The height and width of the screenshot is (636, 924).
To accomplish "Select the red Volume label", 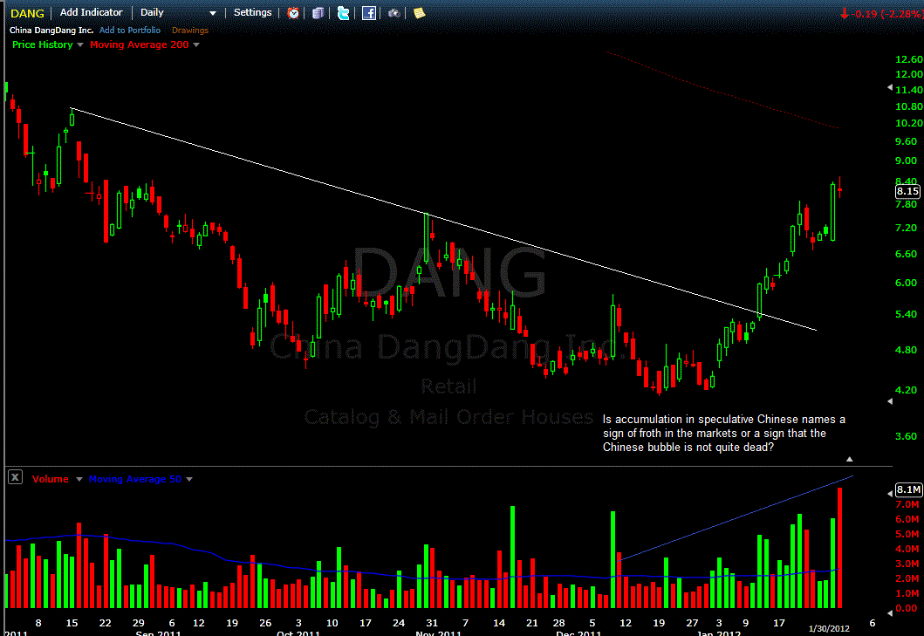I will point(50,479).
